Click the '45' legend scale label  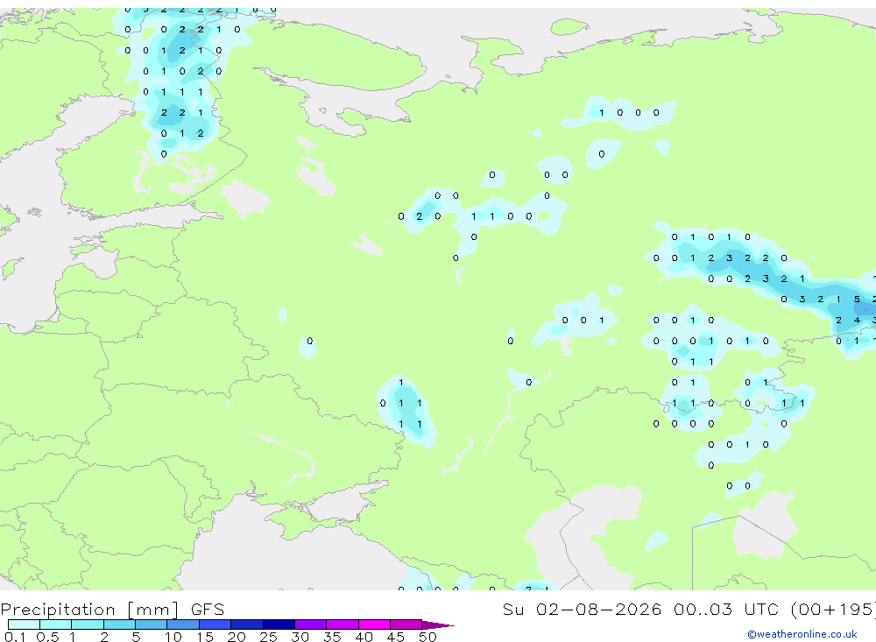[x=396, y=637]
